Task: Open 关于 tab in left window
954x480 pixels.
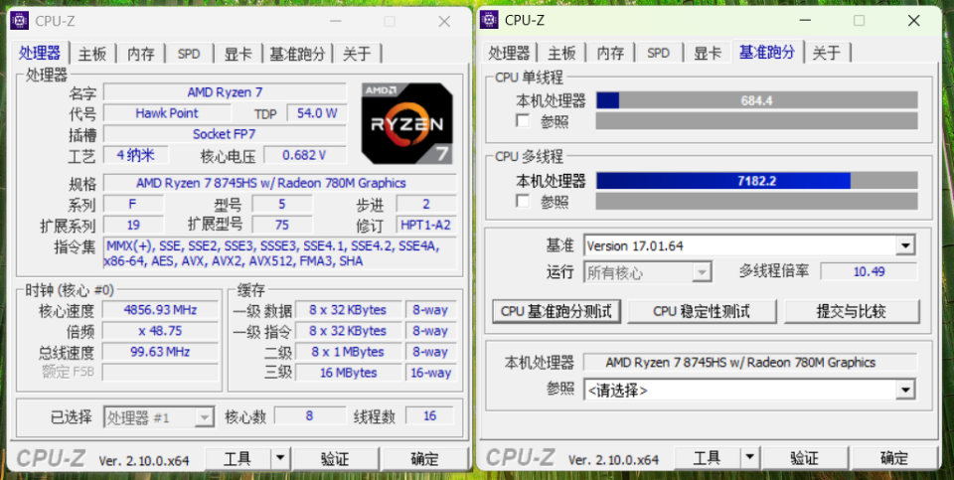Action: point(357,54)
